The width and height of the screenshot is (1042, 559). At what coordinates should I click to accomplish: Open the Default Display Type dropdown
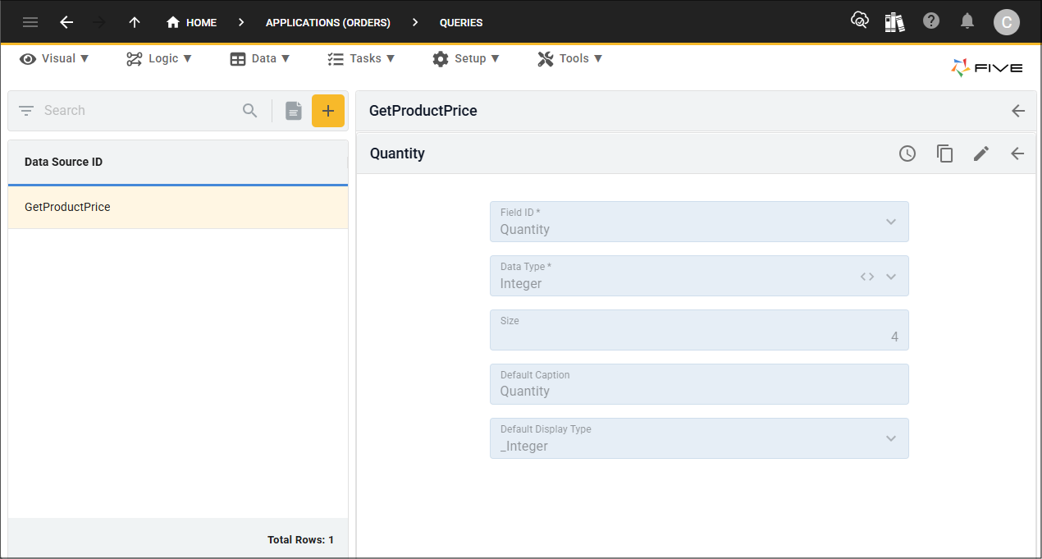point(891,438)
